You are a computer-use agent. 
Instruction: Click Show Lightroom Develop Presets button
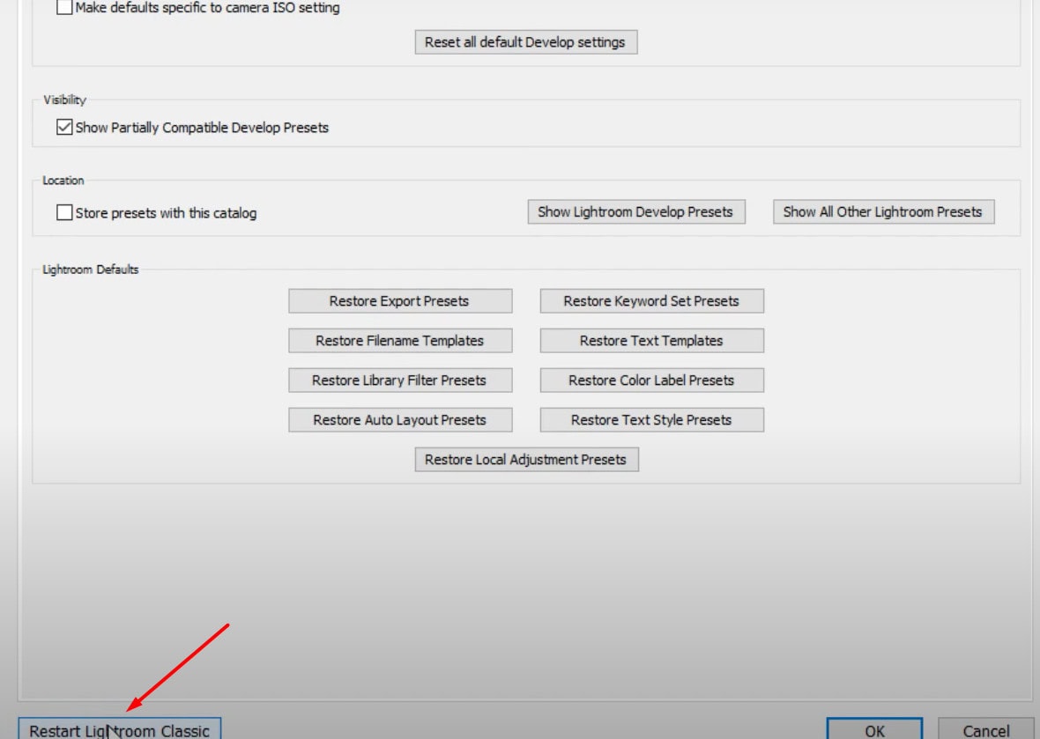pyautogui.click(x=636, y=212)
